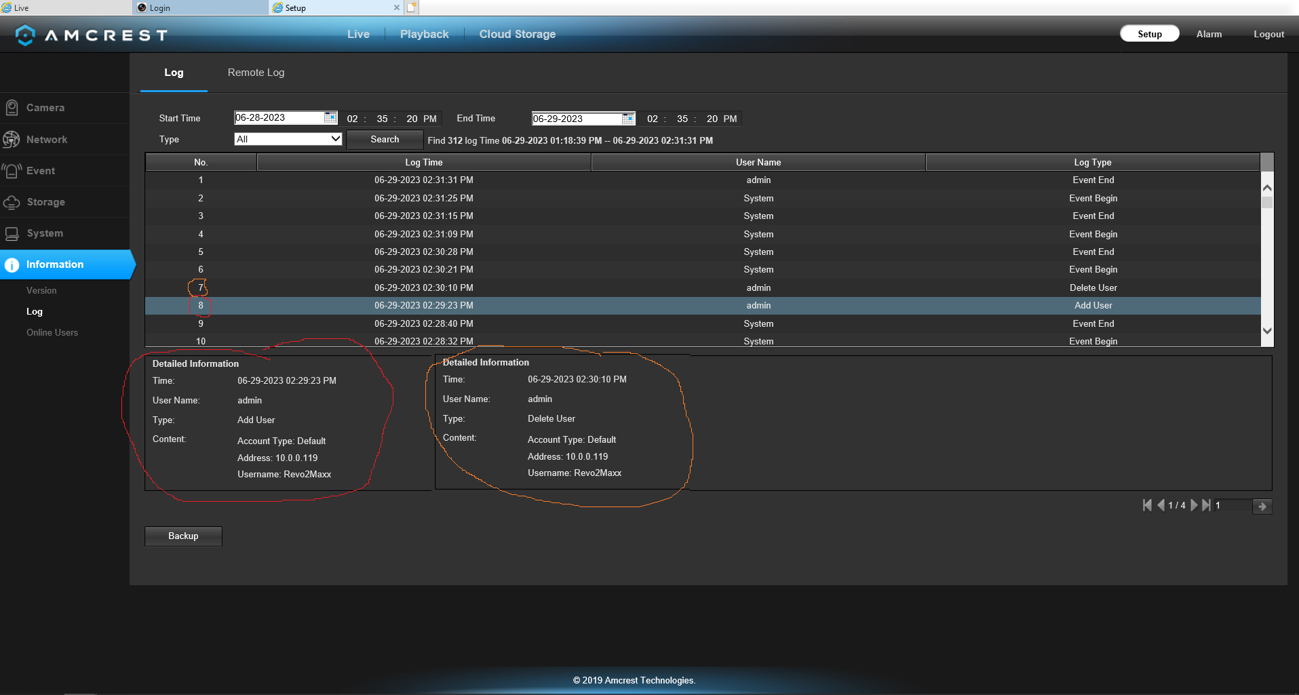The image size is (1299, 695).
Task: Open the Playback menu
Action: click(x=425, y=34)
